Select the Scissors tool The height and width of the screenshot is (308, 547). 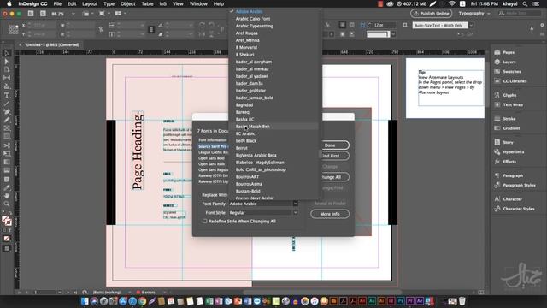point(7,145)
